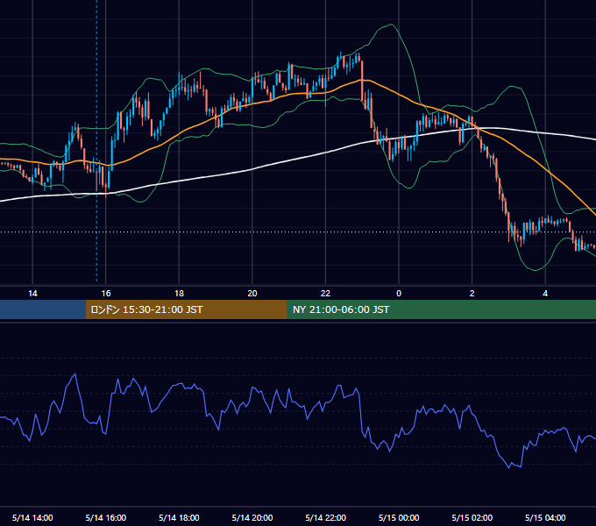The height and width of the screenshot is (526, 596).
Task: Select the time axis label 14
Action: click(x=32, y=294)
